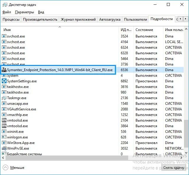Click the vertical scrollbar thumb
This screenshot has height=175, width=189.
click(x=186, y=133)
